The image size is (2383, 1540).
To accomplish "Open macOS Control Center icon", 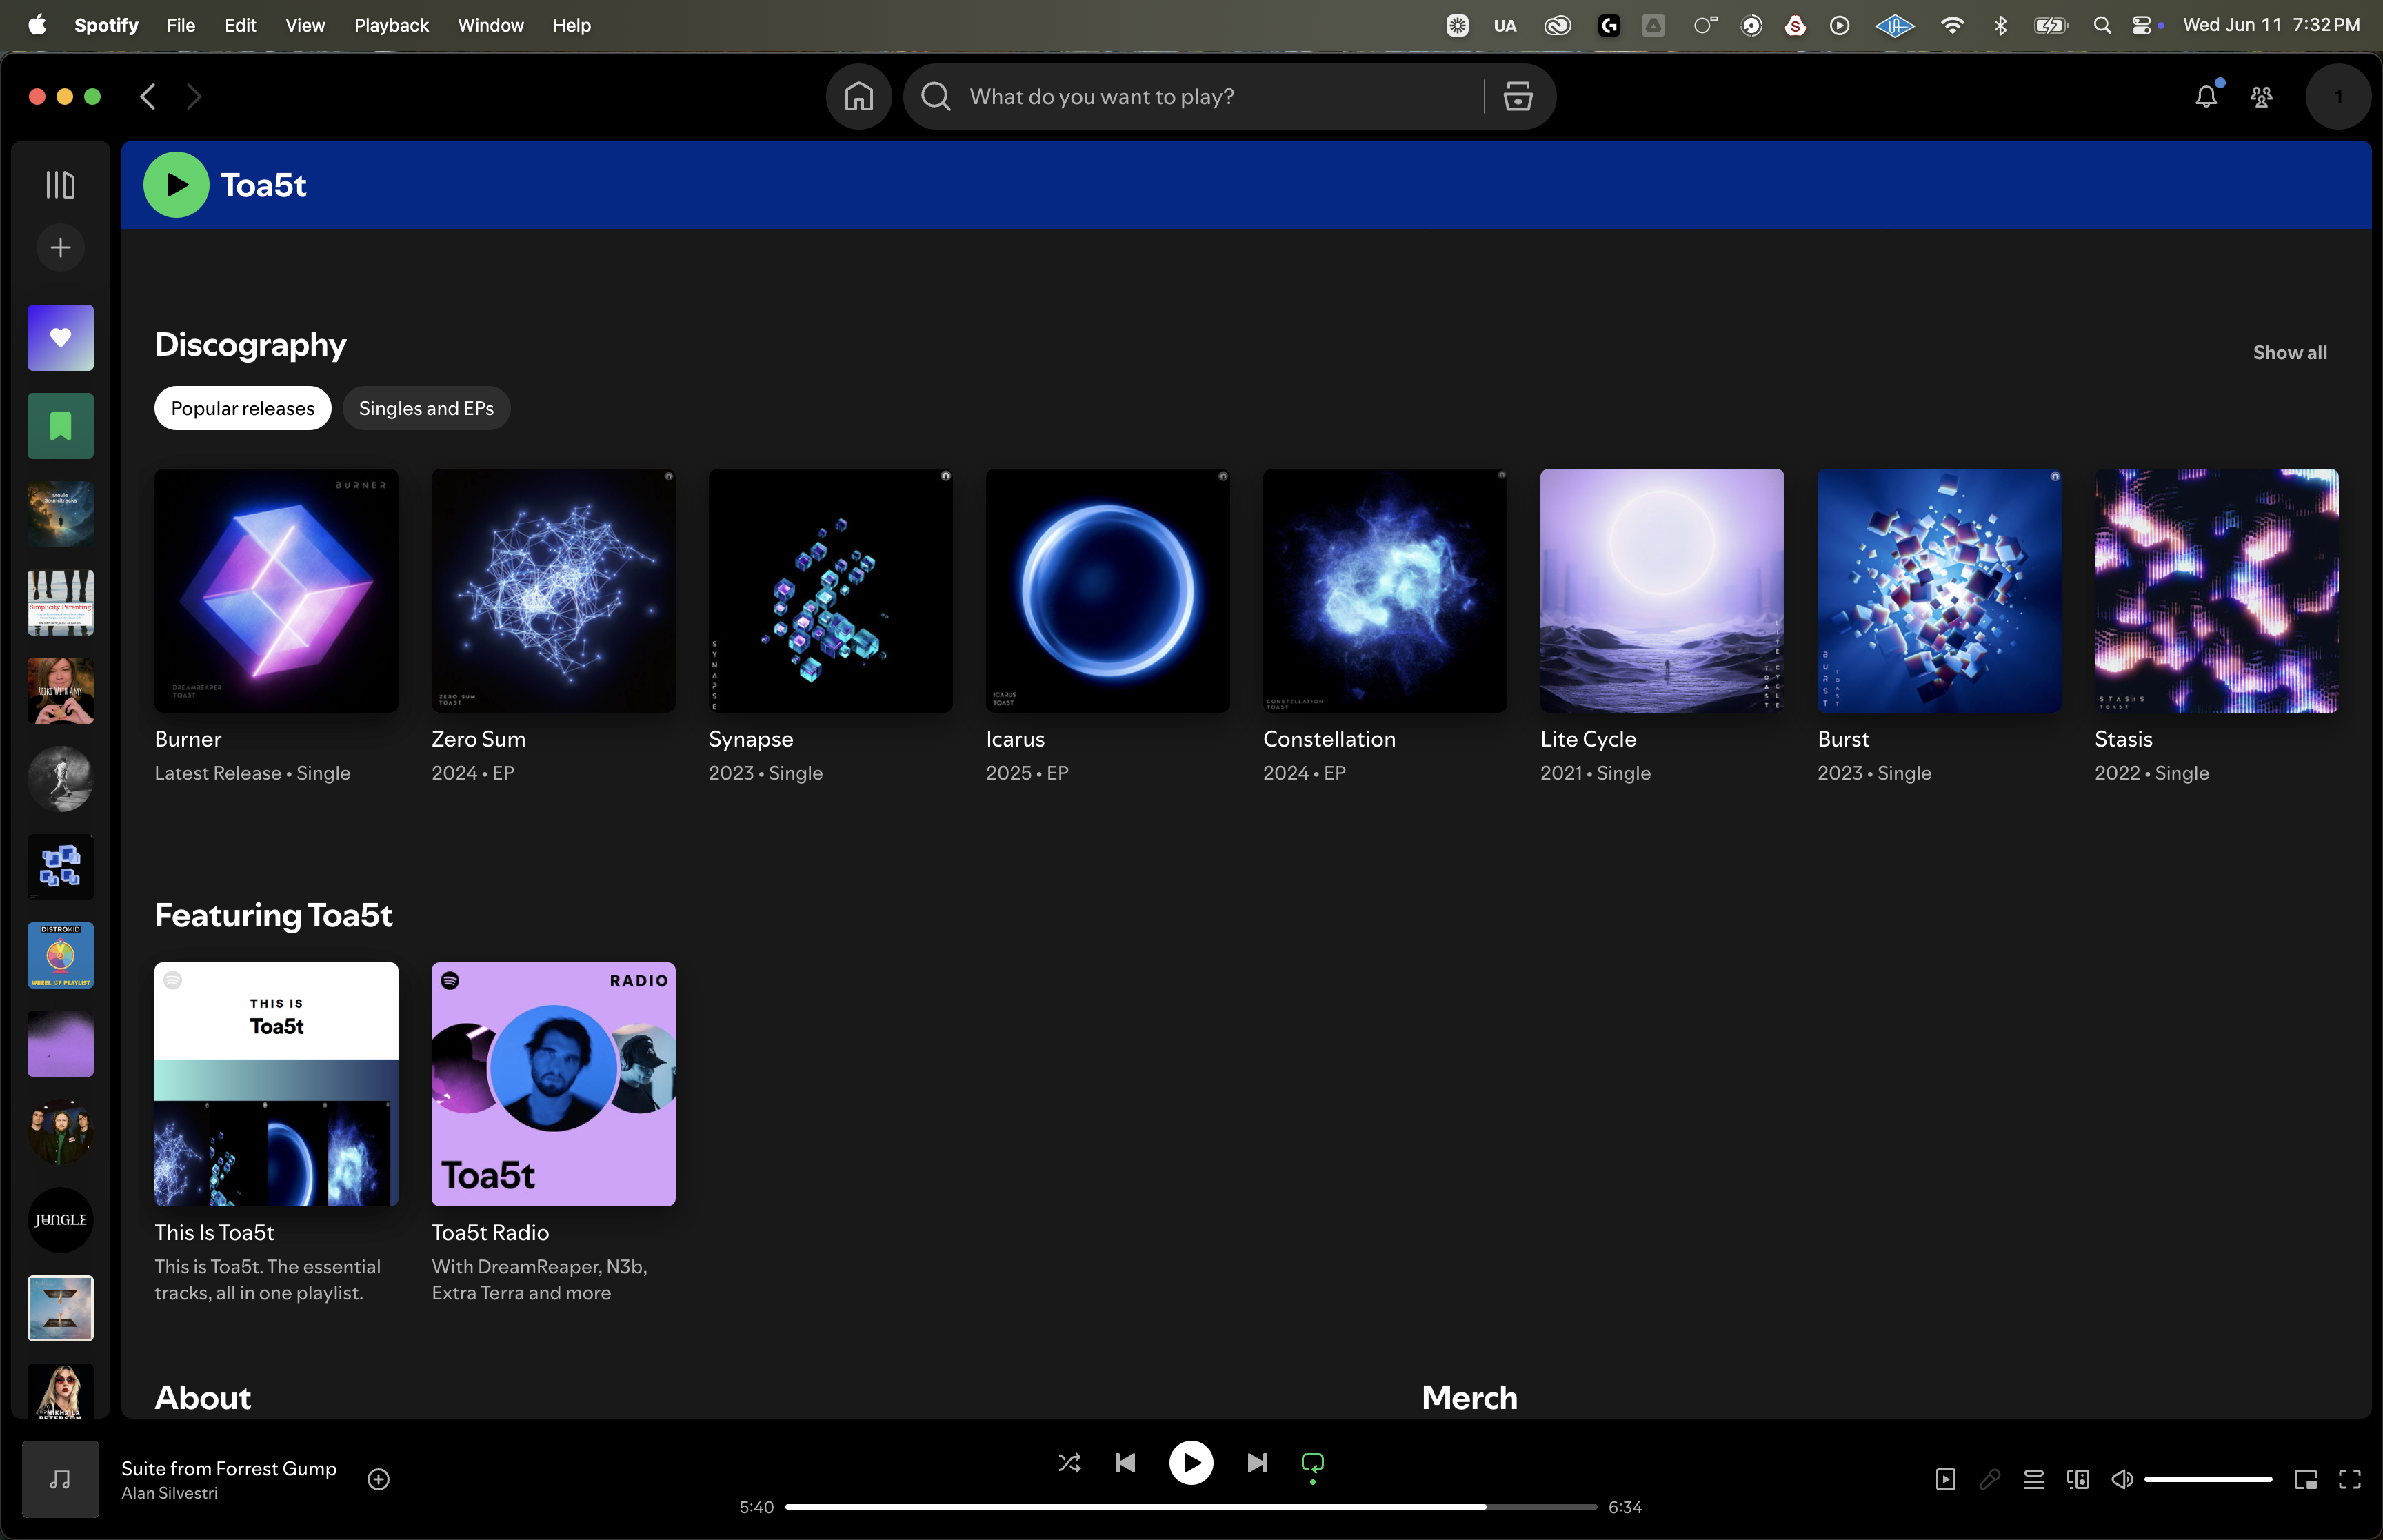I will 2141,25.
